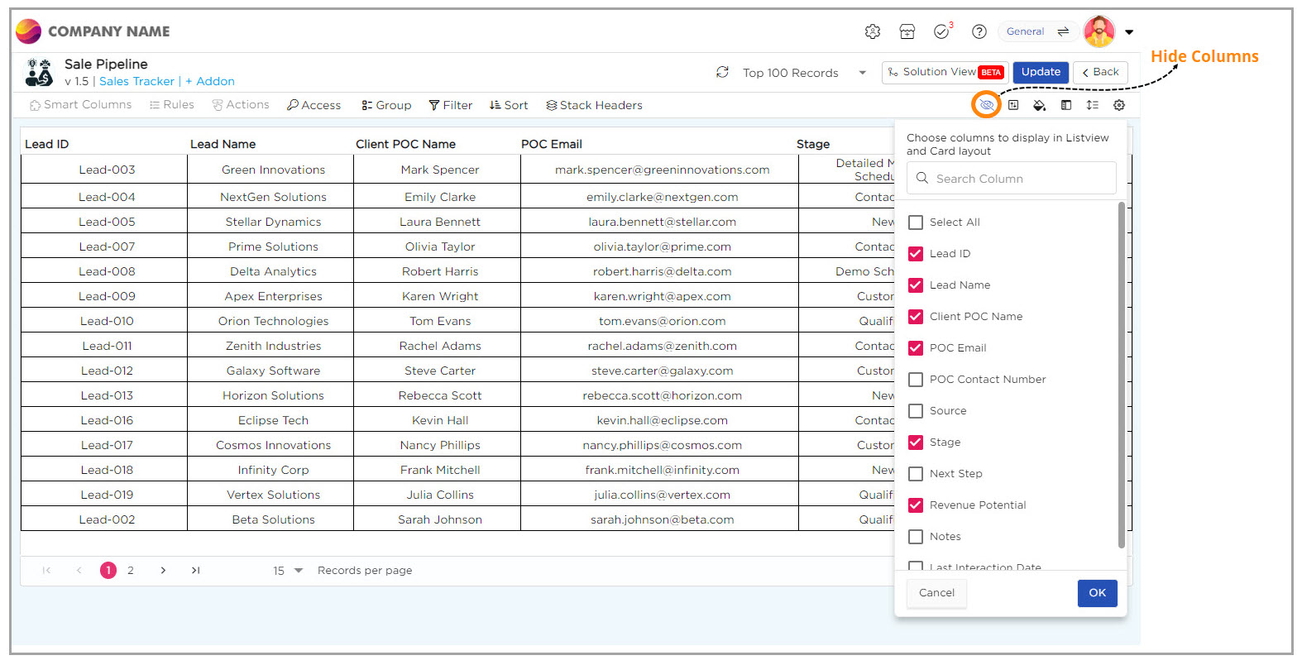Click the Hide Columns eye icon
The height and width of the screenshot is (665, 1302).
(x=986, y=105)
